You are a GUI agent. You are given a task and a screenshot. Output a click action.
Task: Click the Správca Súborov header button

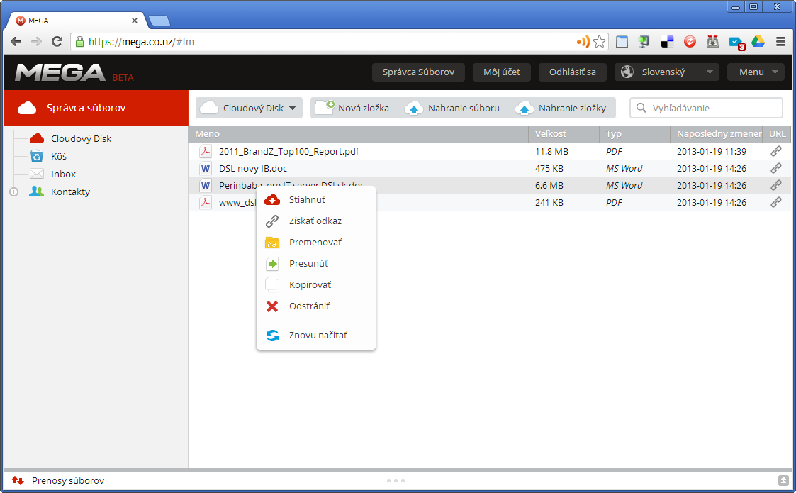coord(418,72)
